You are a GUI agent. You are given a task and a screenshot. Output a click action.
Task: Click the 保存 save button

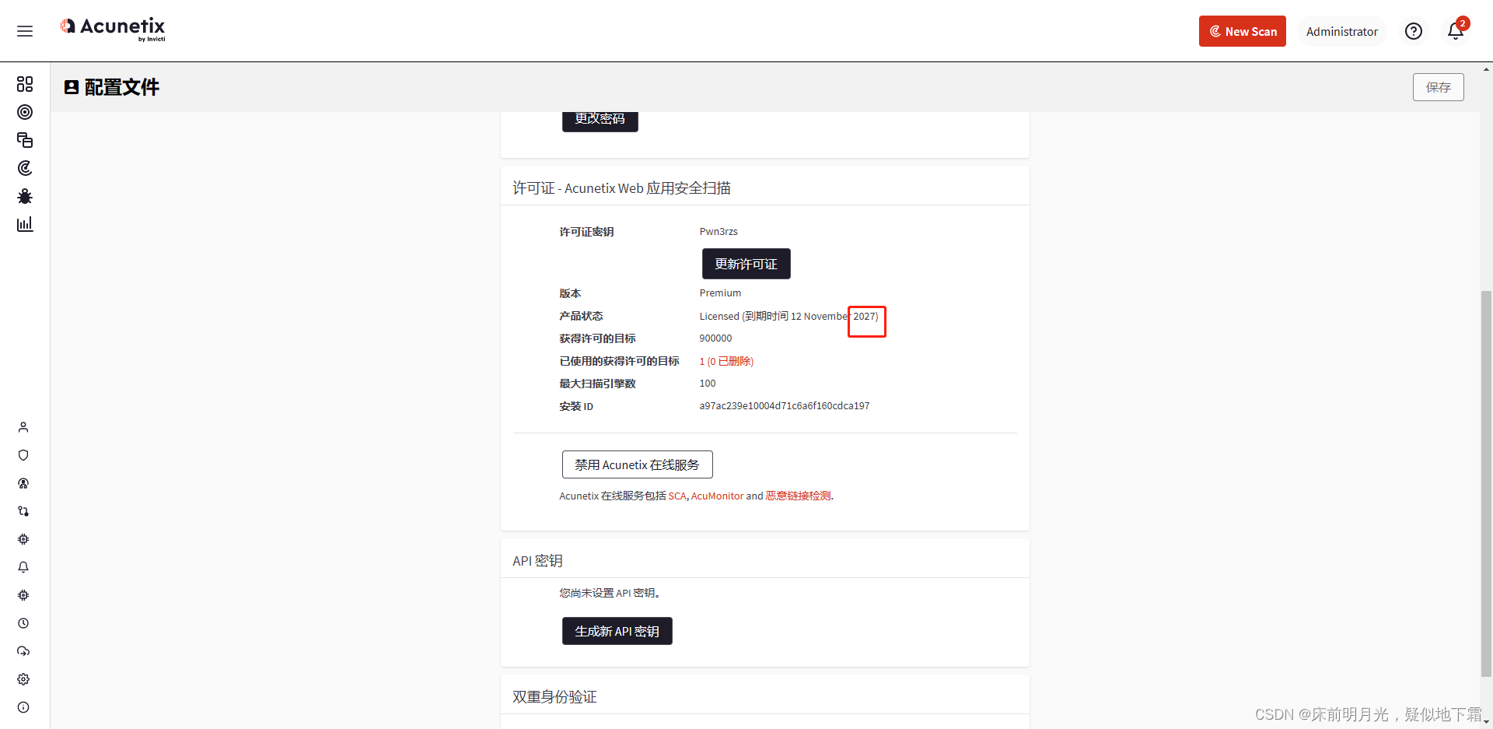[x=1438, y=87]
